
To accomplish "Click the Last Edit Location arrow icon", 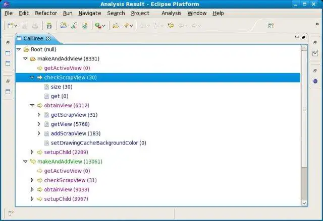I will point(171,26).
